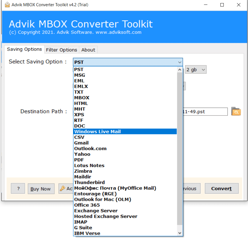Screen dimensions: 248x238
Task: Pick Hosted Exchange Server from the list
Action: (125, 216)
